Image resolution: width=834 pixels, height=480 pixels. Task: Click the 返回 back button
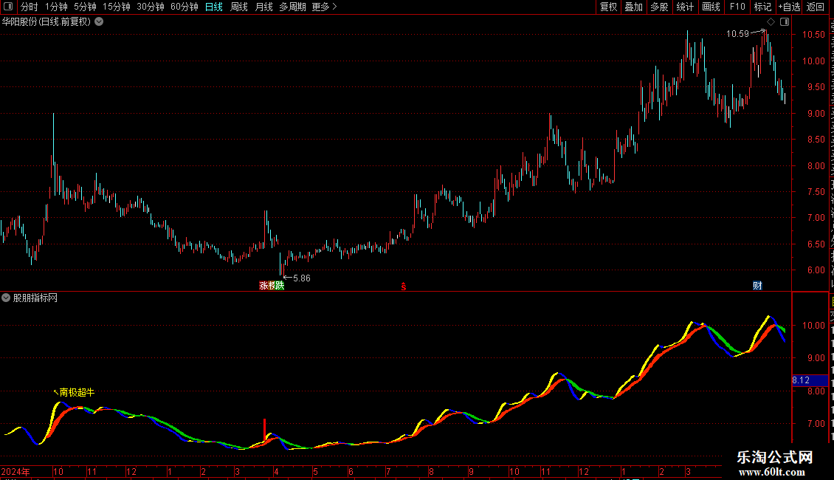pos(815,7)
